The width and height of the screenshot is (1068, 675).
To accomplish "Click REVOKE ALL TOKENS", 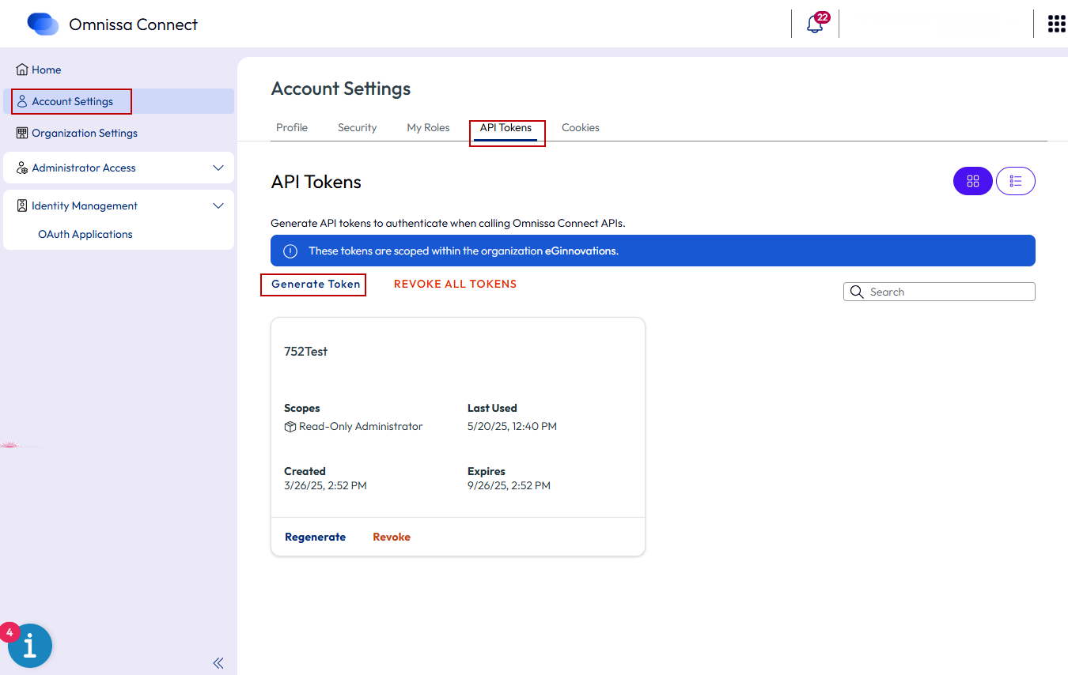I will 455,284.
